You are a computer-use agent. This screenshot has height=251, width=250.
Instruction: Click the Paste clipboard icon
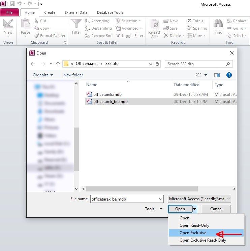(25, 23)
